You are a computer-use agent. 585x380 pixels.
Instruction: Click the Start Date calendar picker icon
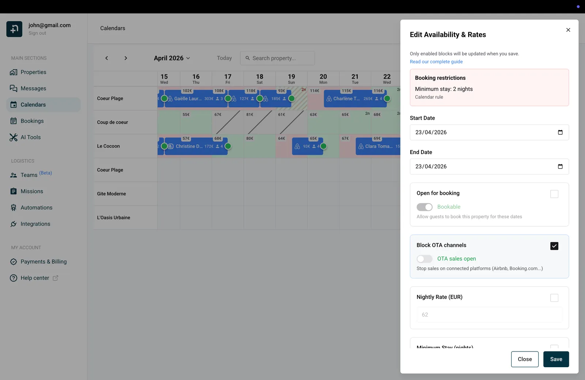[x=560, y=132]
